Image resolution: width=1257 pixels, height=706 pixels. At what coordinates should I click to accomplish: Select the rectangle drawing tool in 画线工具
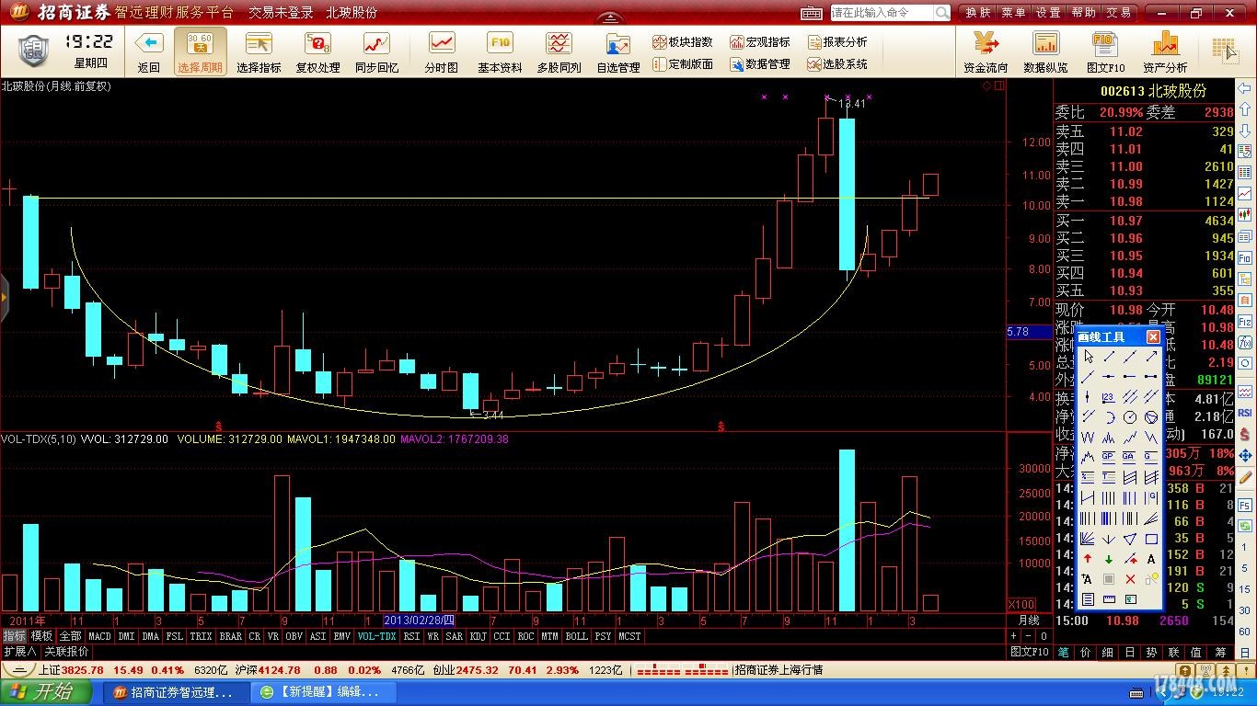pyautogui.click(x=1151, y=539)
